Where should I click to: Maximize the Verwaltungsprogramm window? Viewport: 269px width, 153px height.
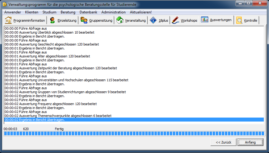248,3
